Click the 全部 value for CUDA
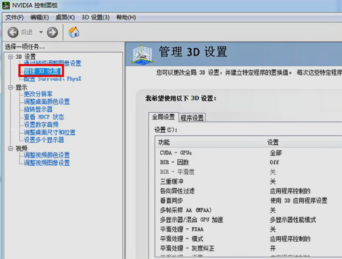The height and width of the screenshot is (259, 342). coord(276,153)
